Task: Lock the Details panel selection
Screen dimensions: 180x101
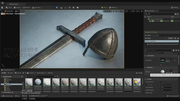Action: point(178,38)
